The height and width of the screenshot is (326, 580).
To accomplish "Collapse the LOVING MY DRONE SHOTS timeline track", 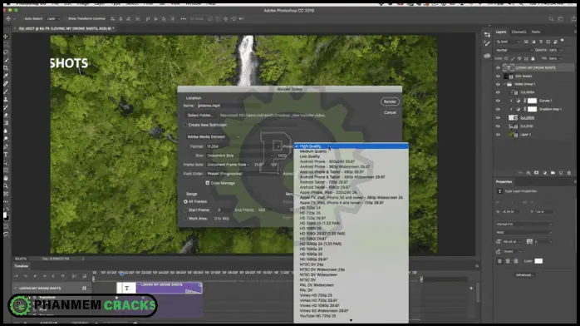I will pos(16,289).
